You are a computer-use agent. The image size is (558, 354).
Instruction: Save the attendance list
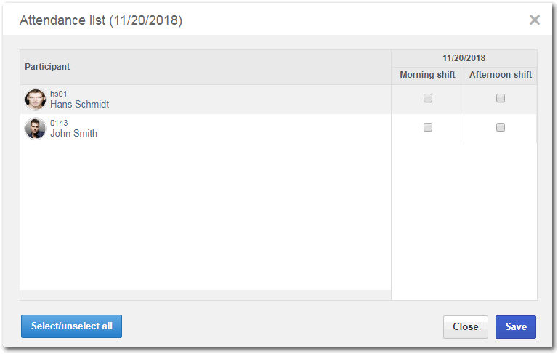(x=516, y=327)
